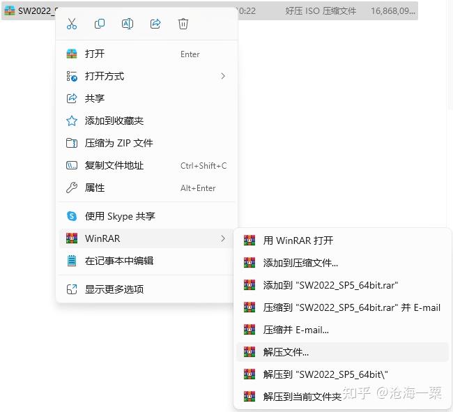Click the WinRAR icon beside 用 WinRAR 打开

[249, 241]
